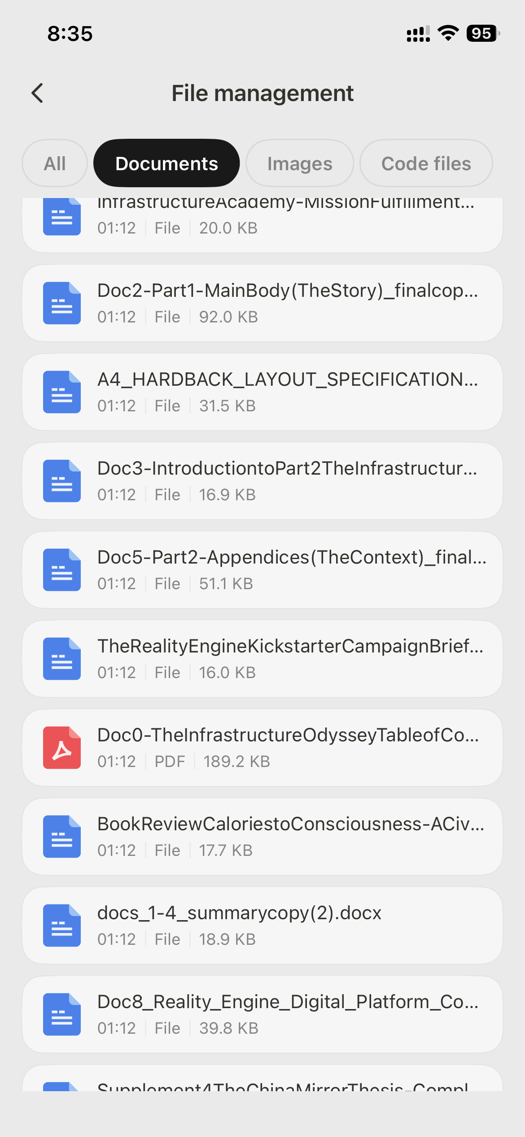Tap the red PDF icon for Doc0-TheInfrastructureOdyssey

click(x=62, y=748)
